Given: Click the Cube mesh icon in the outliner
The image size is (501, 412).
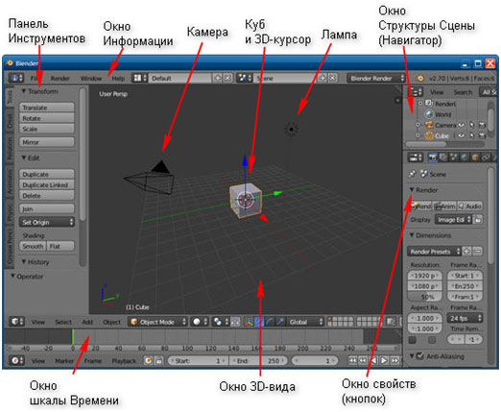Looking at the screenshot, I should pyautogui.click(x=428, y=135).
